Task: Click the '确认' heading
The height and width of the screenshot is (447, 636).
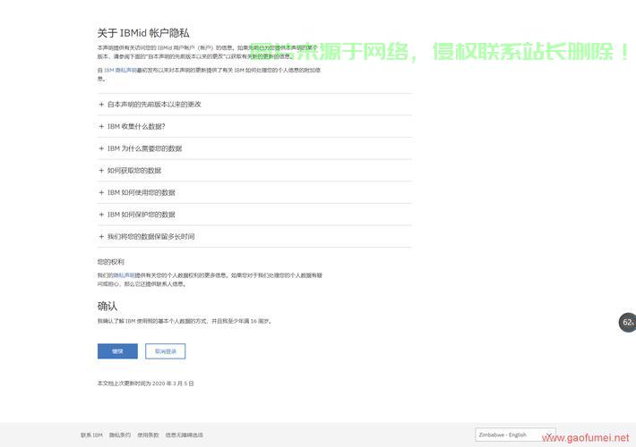Action: [107, 306]
